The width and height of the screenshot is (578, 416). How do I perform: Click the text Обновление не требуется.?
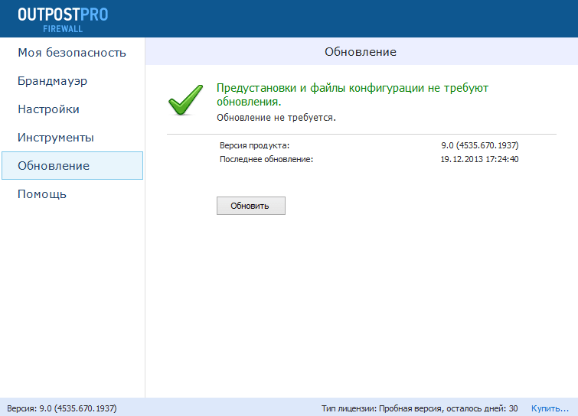pos(276,118)
